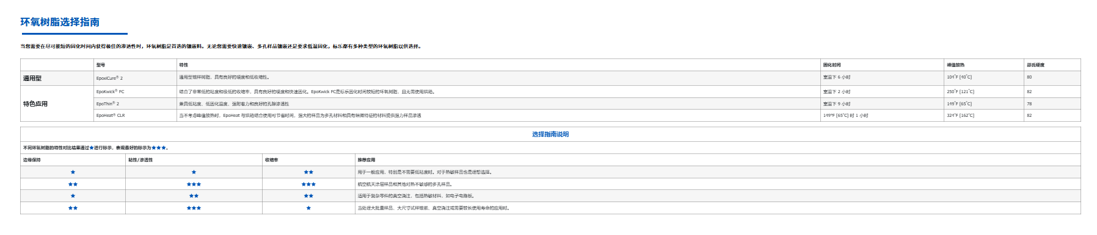Click hardness value 78 in EpoThin row
The height and width of the screenshot is (235, 1097).
[1029, 103]
